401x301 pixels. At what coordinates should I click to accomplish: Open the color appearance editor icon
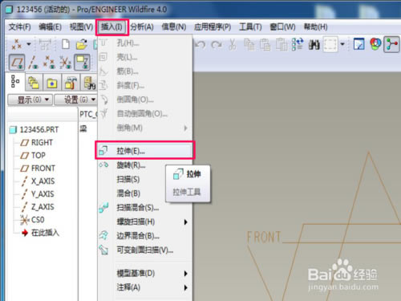(x=375, y=44)
